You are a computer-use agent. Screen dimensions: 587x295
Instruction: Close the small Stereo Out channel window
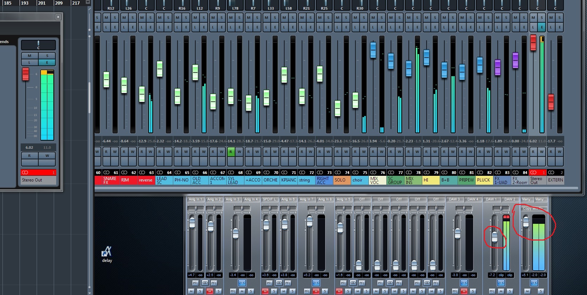point(58,17)
